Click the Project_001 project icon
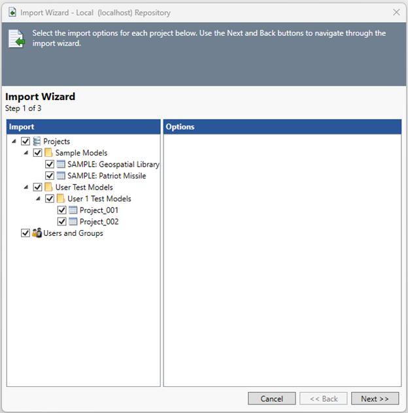The image size is (408, 413). pos(73,210)
